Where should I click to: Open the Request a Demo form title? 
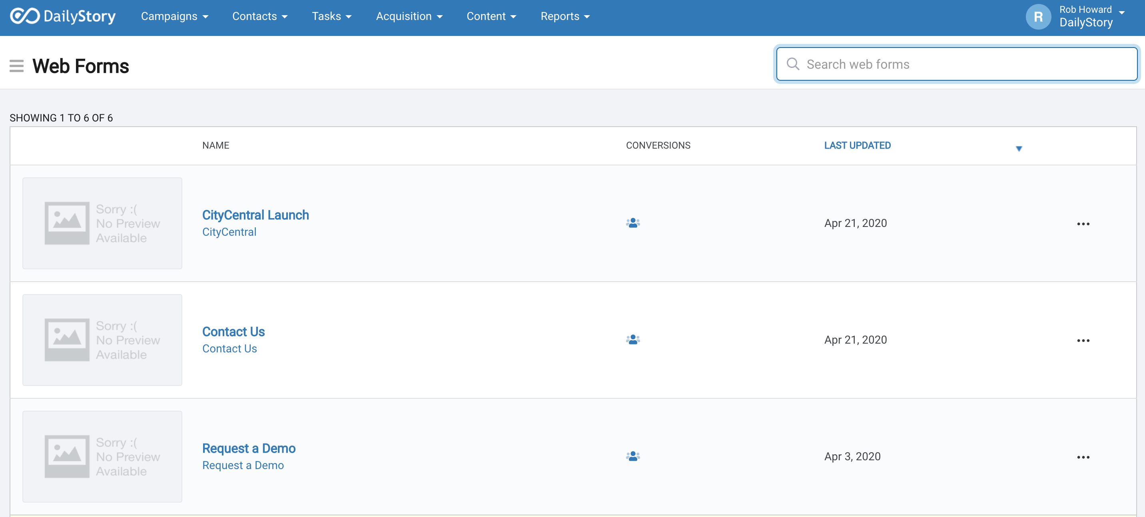pos(249,449)
